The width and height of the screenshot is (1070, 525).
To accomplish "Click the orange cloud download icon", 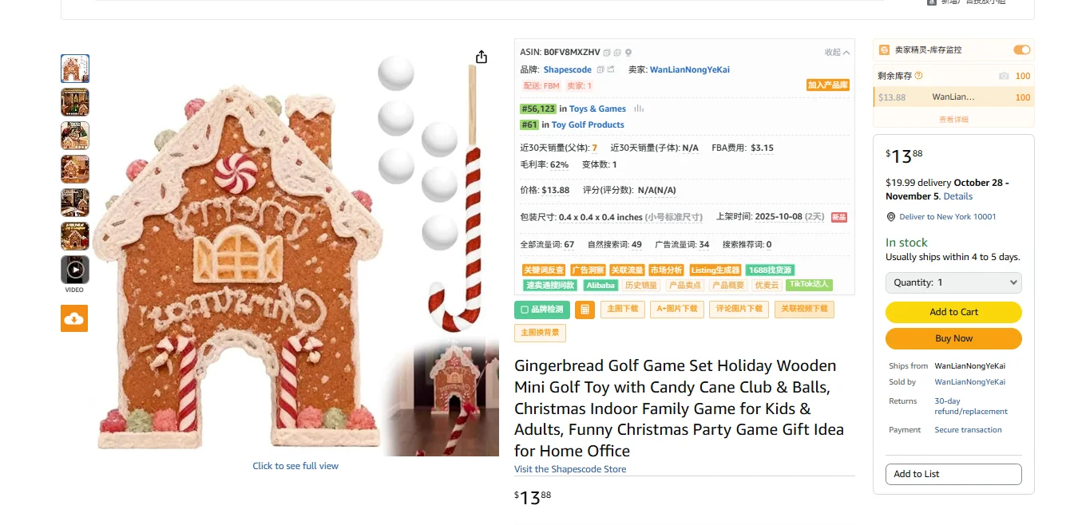I will [74, 318].
